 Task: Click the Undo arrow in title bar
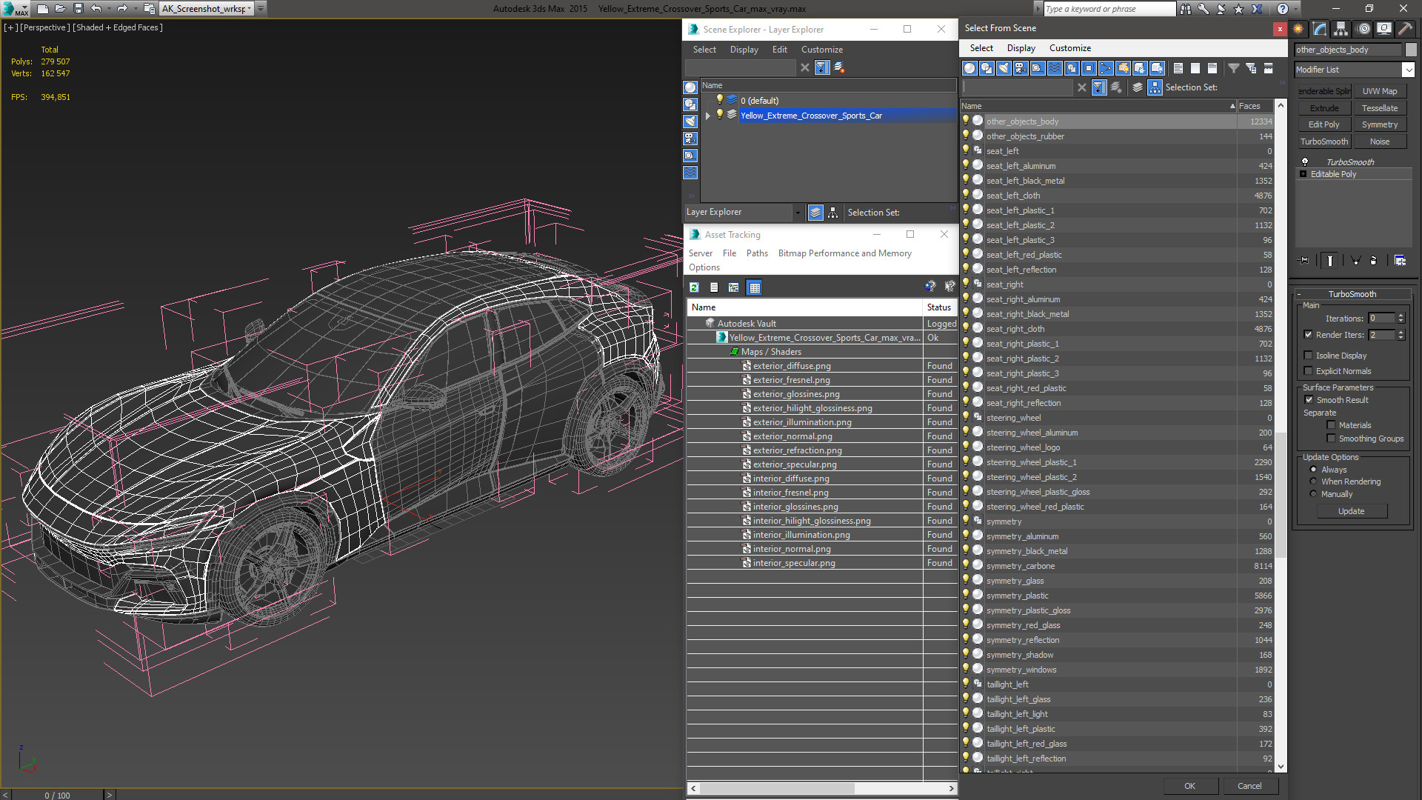pos(96,9)
